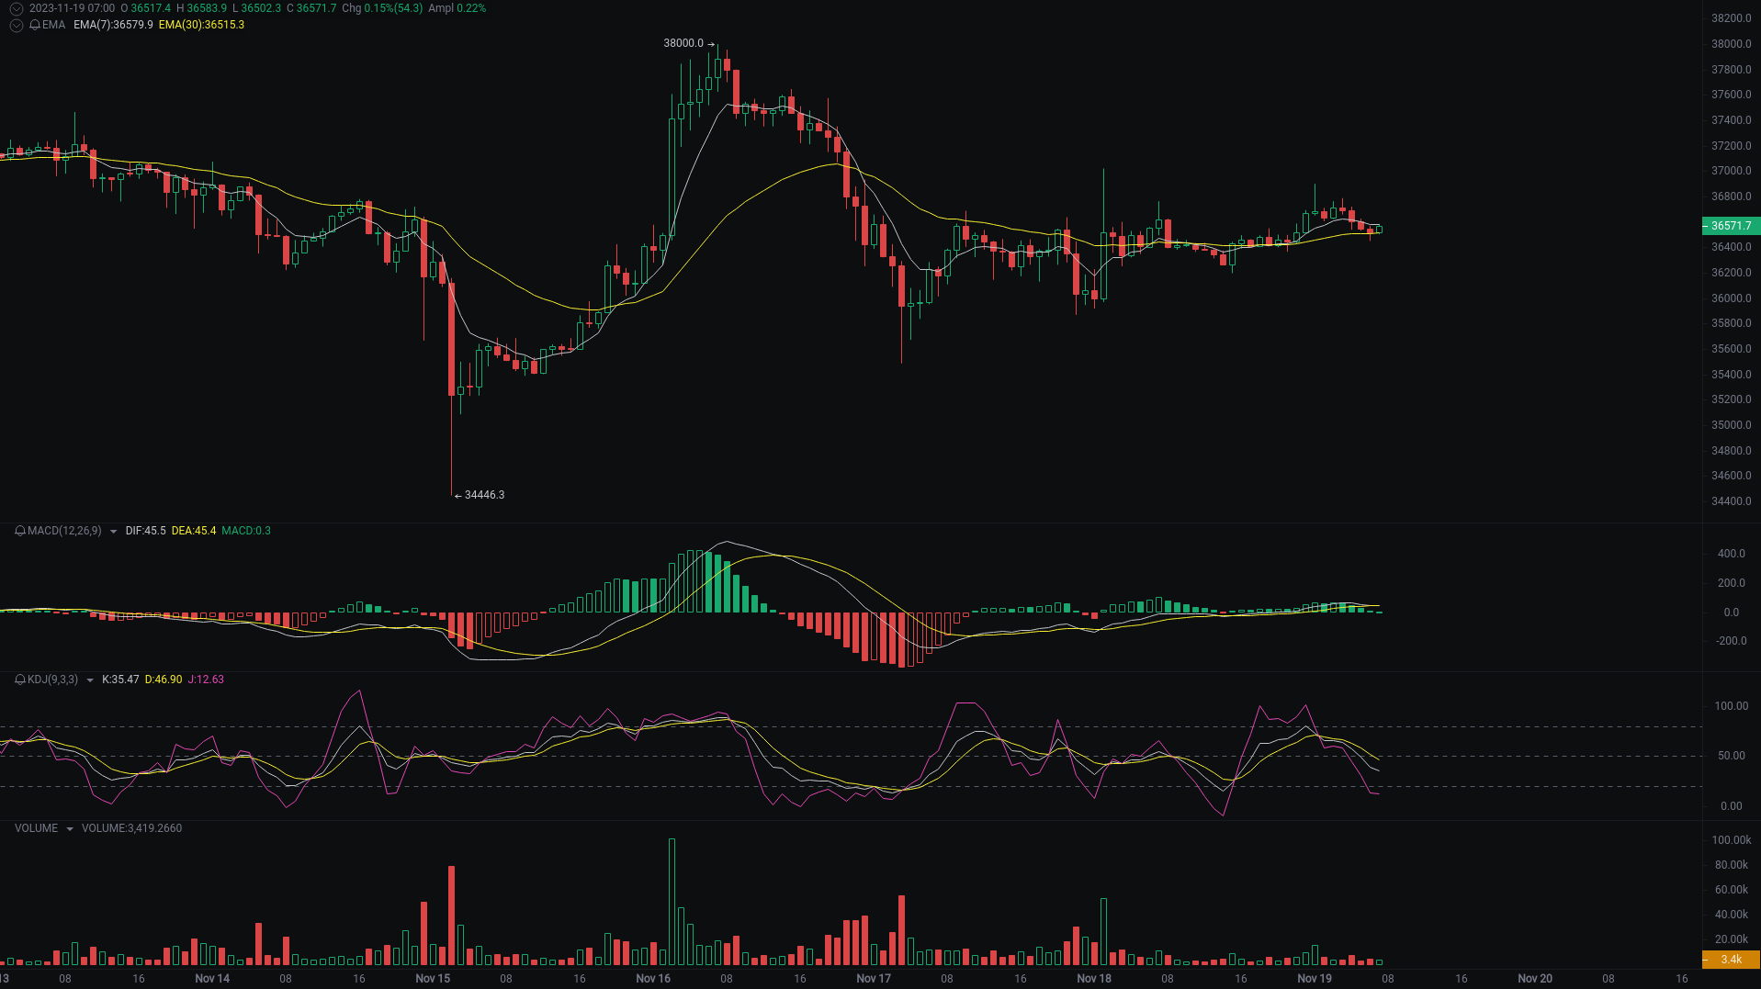
Task: Click the current price tag 36571.7
Action: [1731, 226]
